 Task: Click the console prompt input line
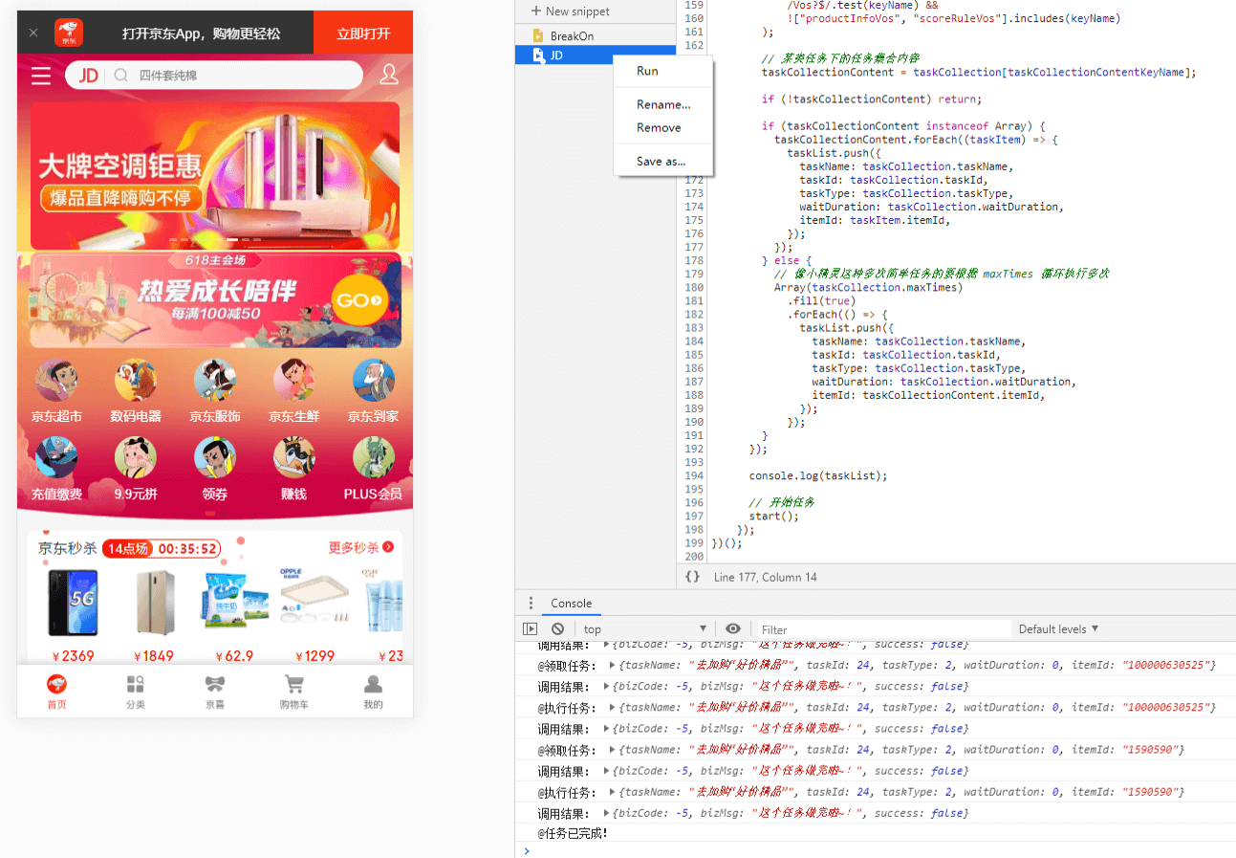click(879, 850)
